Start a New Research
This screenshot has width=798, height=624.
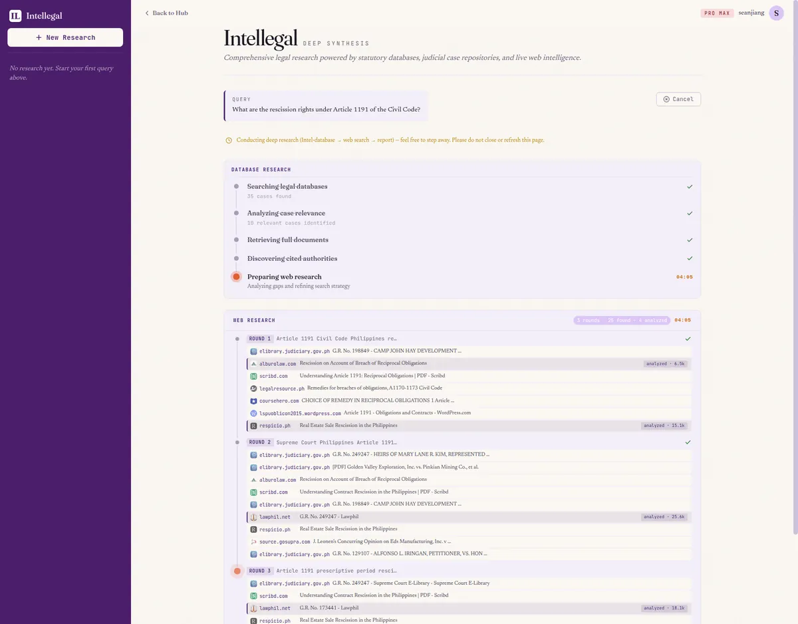(65, 37)
